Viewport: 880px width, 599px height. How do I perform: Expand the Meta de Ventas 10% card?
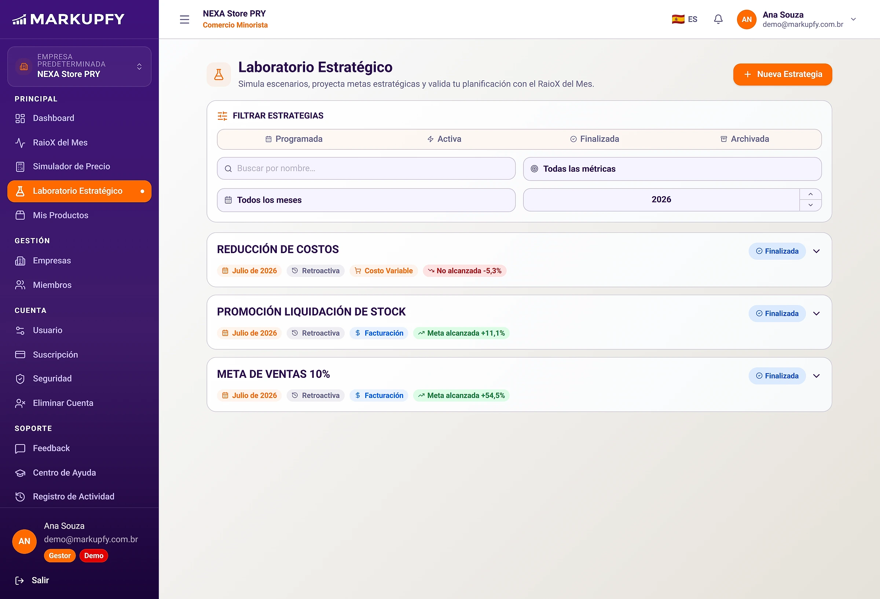pyautogui.click(x=817, y=376)
